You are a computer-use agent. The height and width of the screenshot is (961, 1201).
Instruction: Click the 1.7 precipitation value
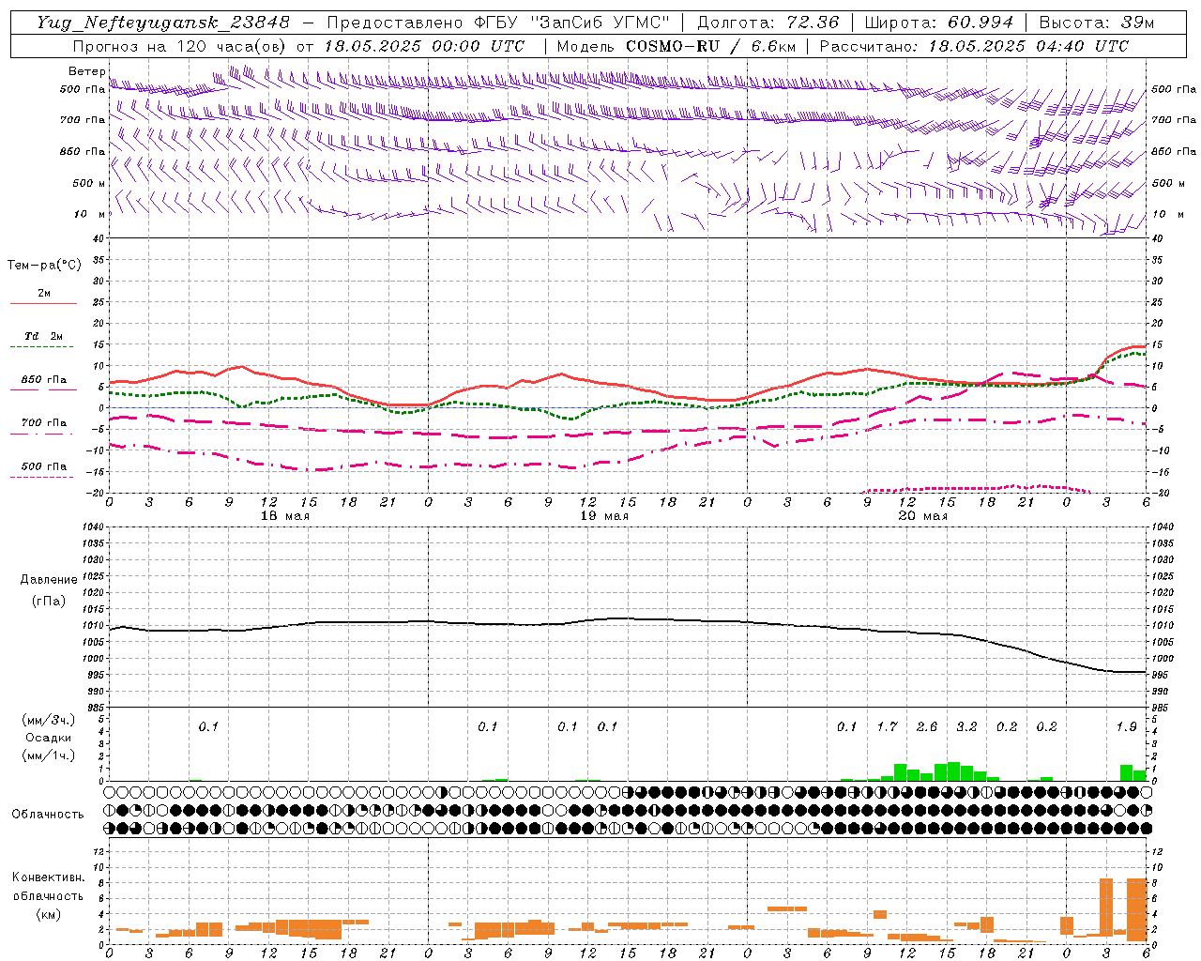click(x=887, y=726)
